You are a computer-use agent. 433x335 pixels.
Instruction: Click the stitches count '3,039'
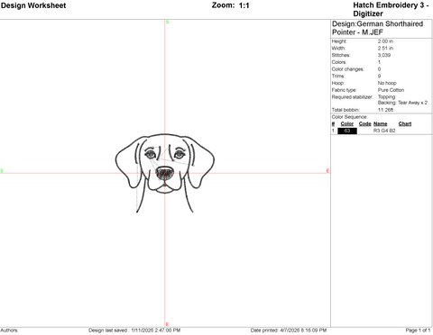[384, 55]
